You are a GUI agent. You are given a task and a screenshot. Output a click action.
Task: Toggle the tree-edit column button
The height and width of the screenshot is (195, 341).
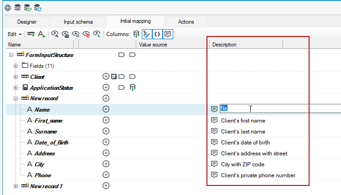click(147, 34)
